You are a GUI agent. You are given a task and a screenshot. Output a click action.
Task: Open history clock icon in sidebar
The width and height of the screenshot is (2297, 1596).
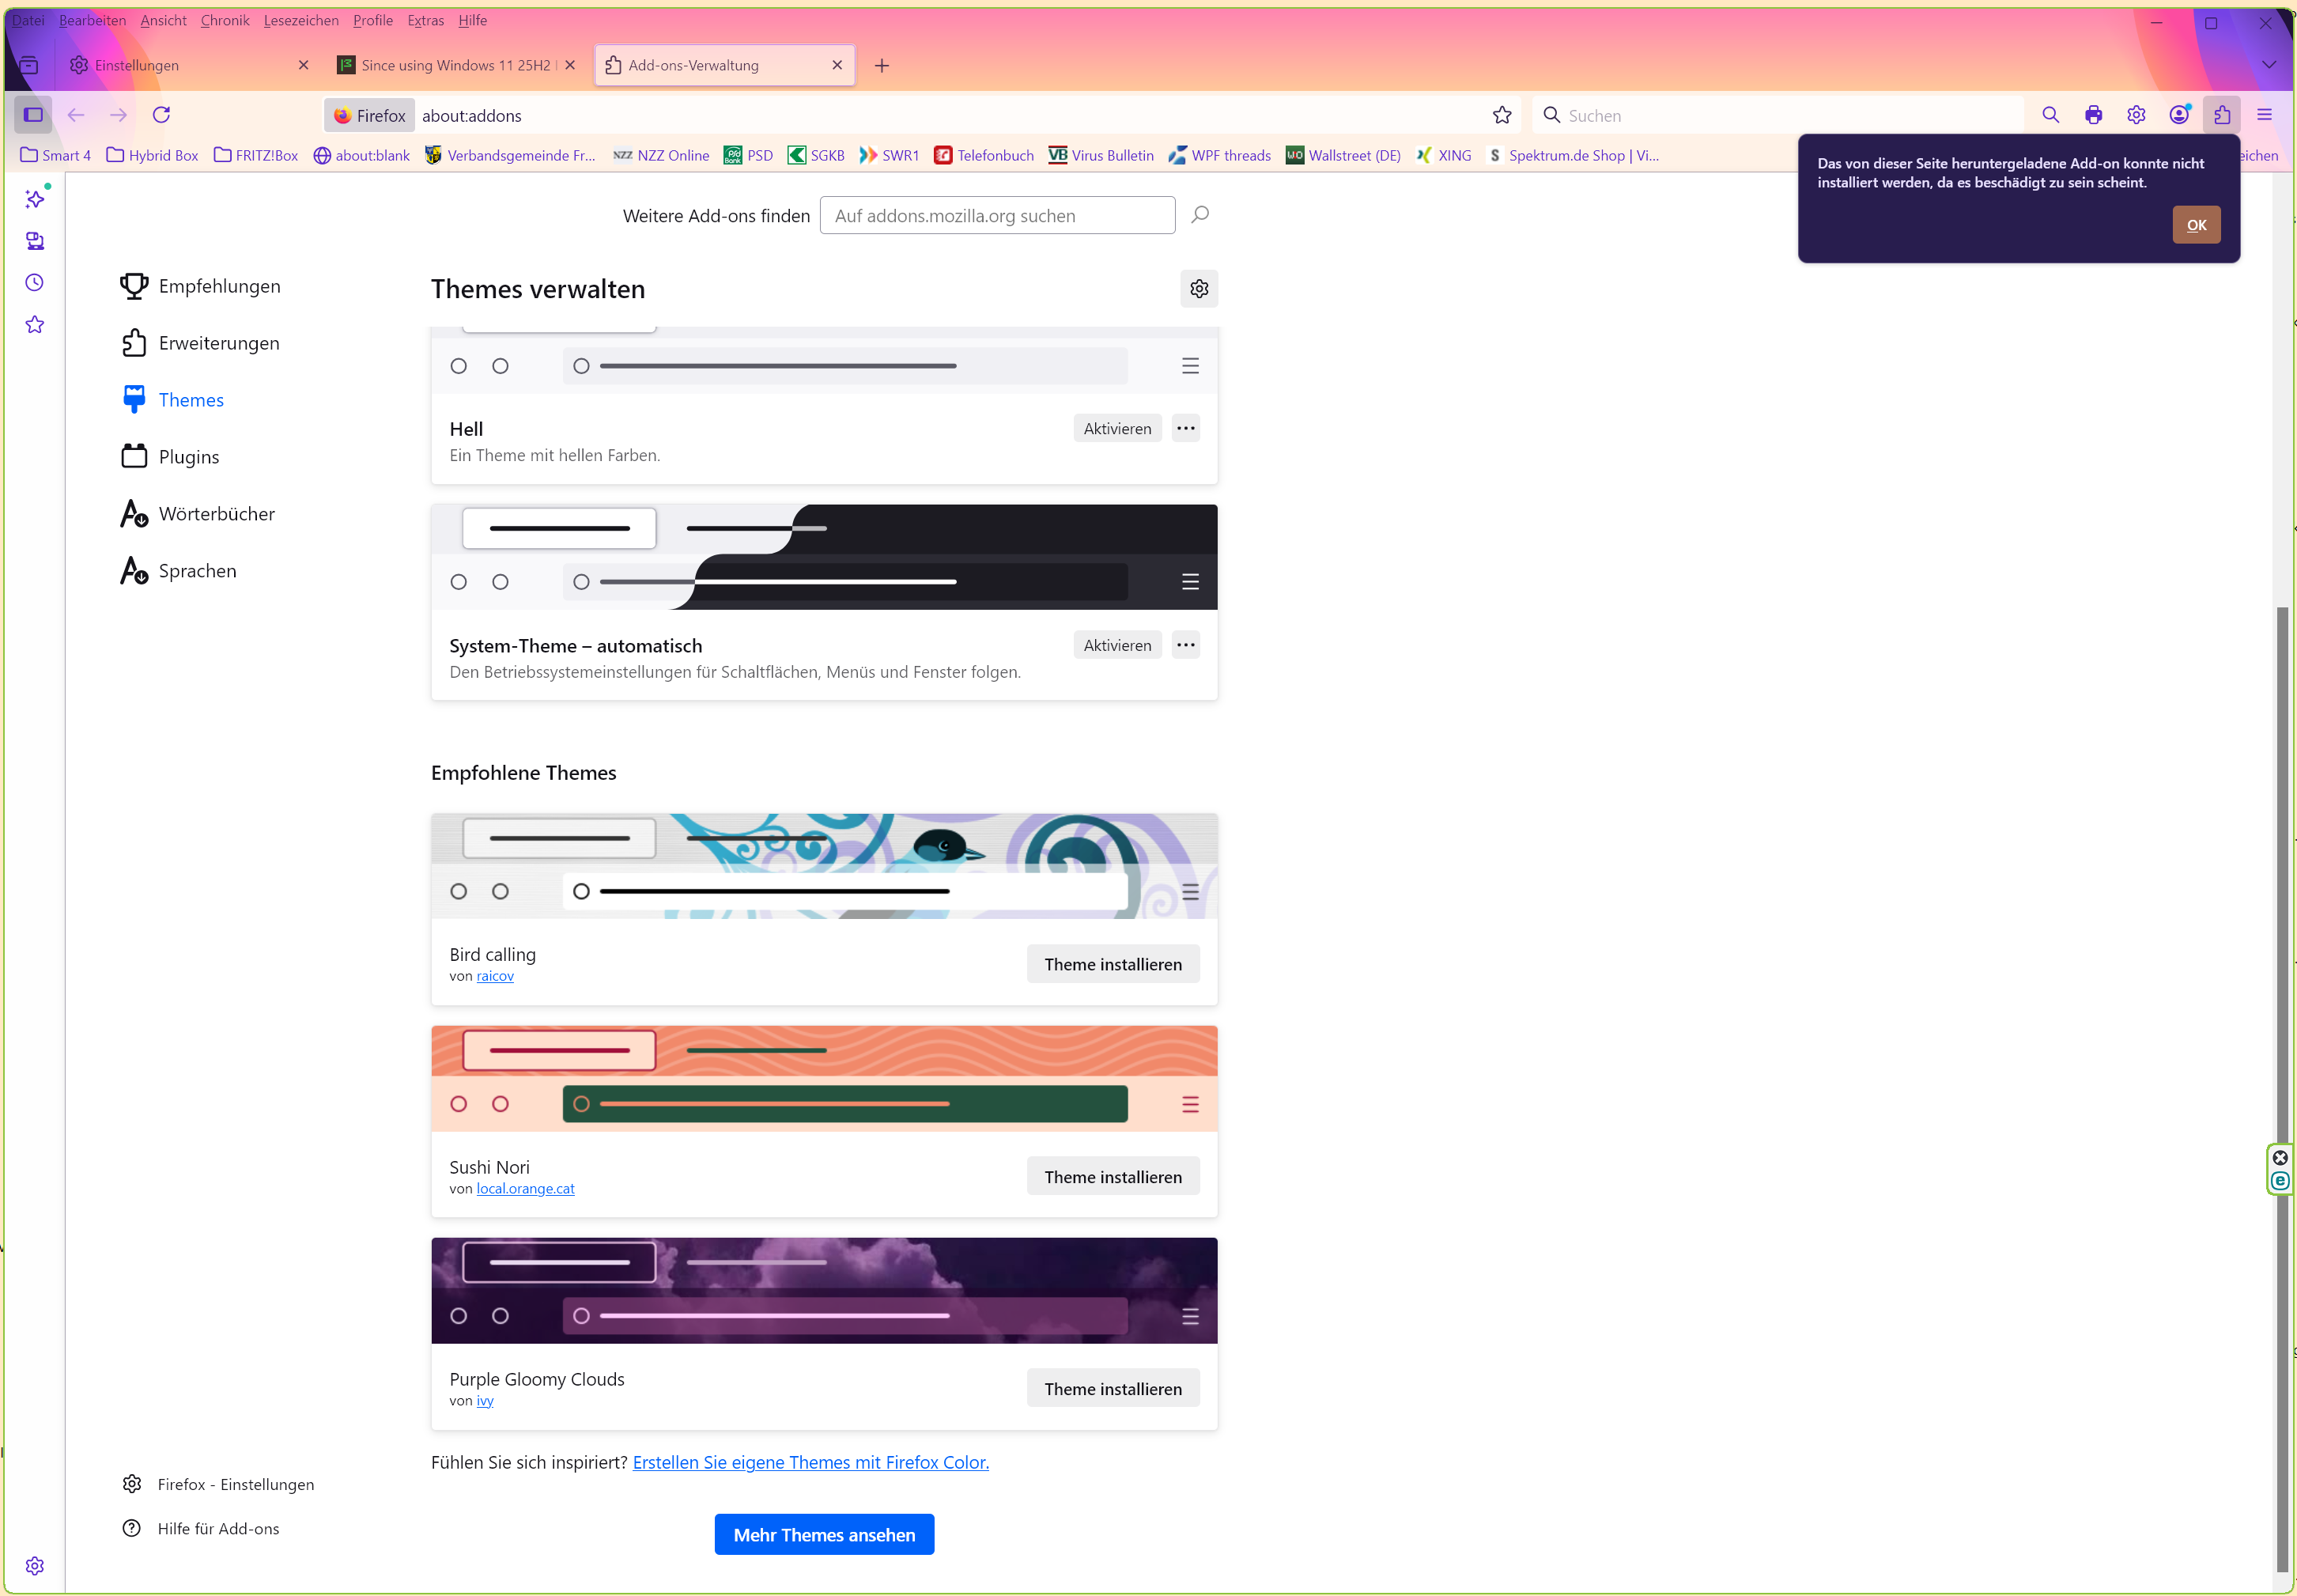(x=35, y=283)
